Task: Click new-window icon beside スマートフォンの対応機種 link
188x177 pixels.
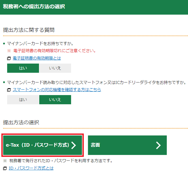Action: pyautogui.click(x=9, y=90)
